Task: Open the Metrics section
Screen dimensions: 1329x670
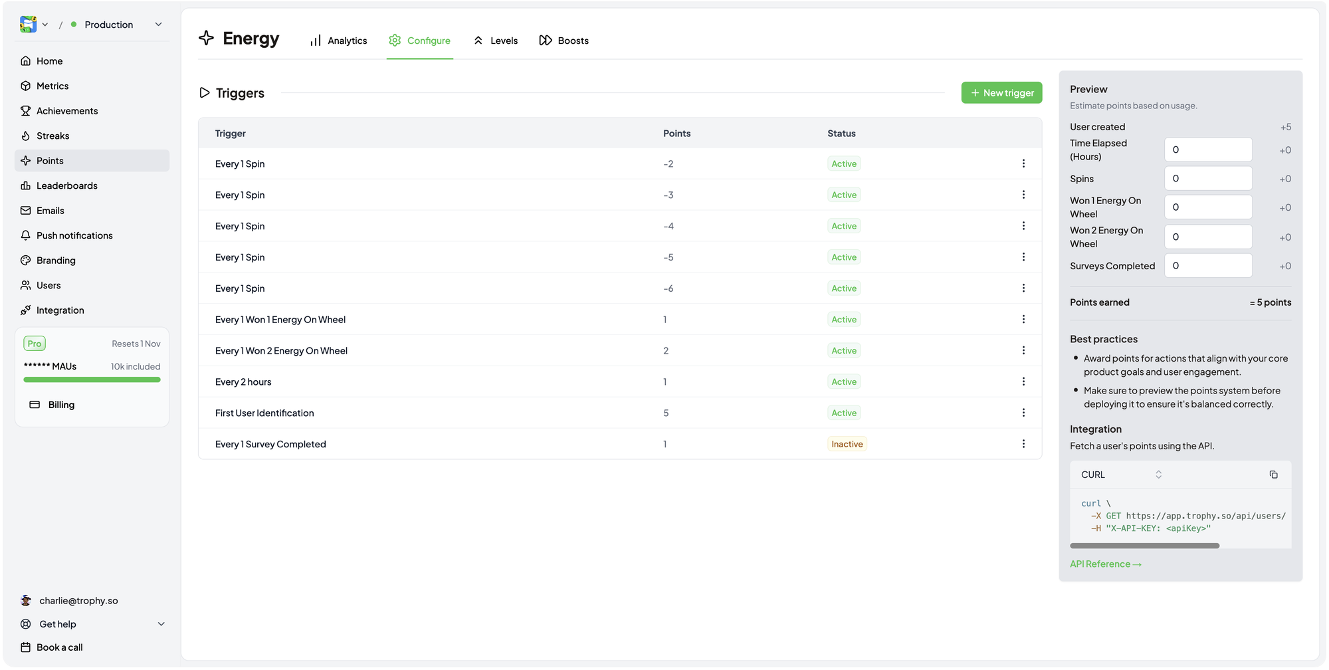Action: (92, 86)
